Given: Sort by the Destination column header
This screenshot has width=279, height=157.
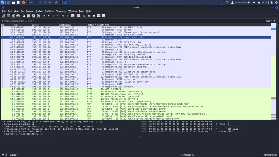Looking at the screenshot, I should [65, 25].
